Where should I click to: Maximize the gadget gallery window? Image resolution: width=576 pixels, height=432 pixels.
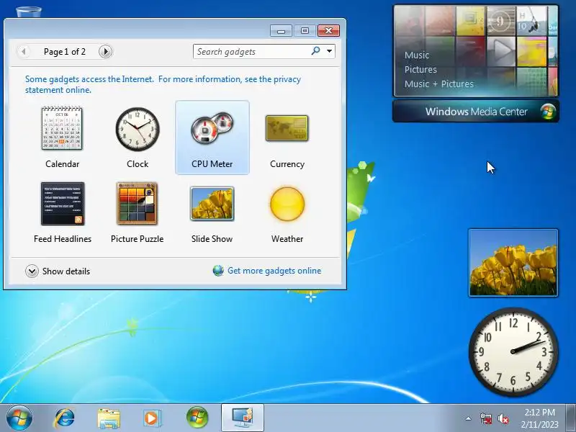pyautogui.click(x=305, y=30)
